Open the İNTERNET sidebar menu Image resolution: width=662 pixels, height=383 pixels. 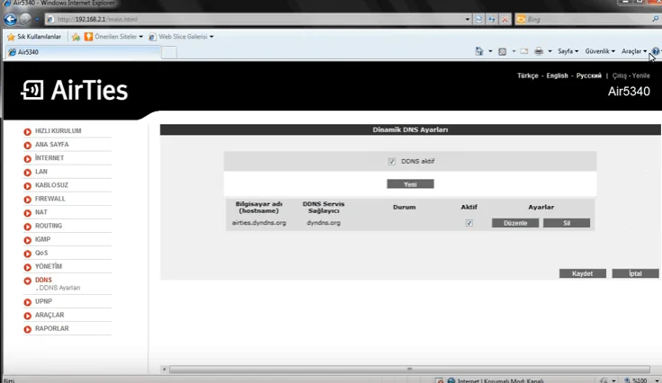click(x=49, y=158)
